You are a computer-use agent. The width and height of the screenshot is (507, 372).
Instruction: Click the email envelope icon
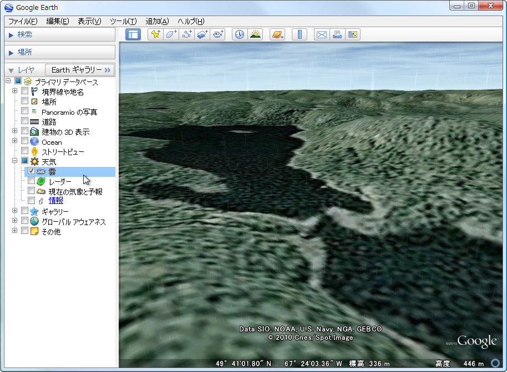click(322, 34)
